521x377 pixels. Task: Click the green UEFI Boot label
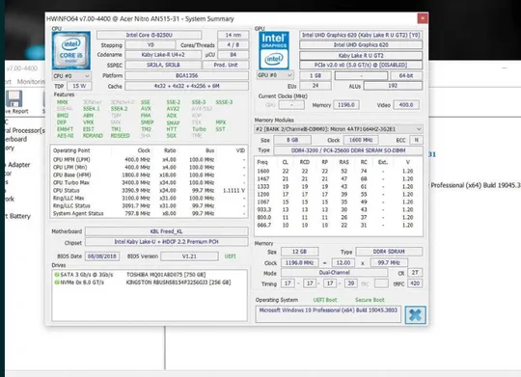click(x=325, y=300)
